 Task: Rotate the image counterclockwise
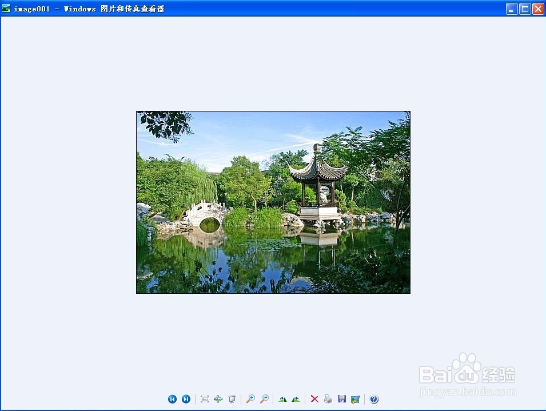click(297, 399)
